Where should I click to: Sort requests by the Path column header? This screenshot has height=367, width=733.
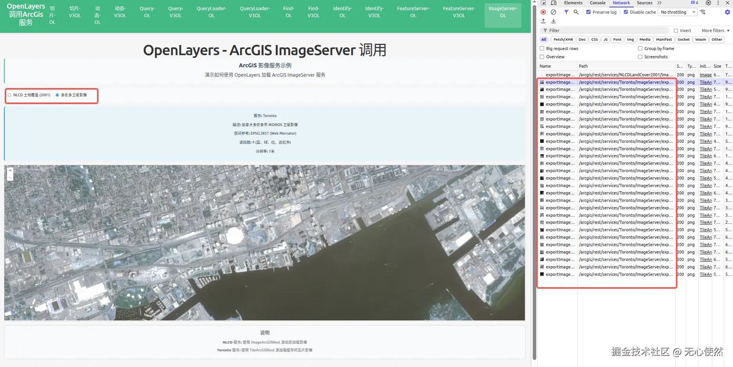(x=626, y=66)
